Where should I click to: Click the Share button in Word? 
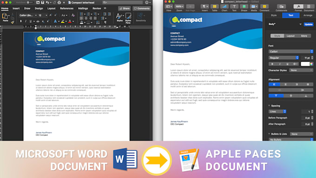125,8
